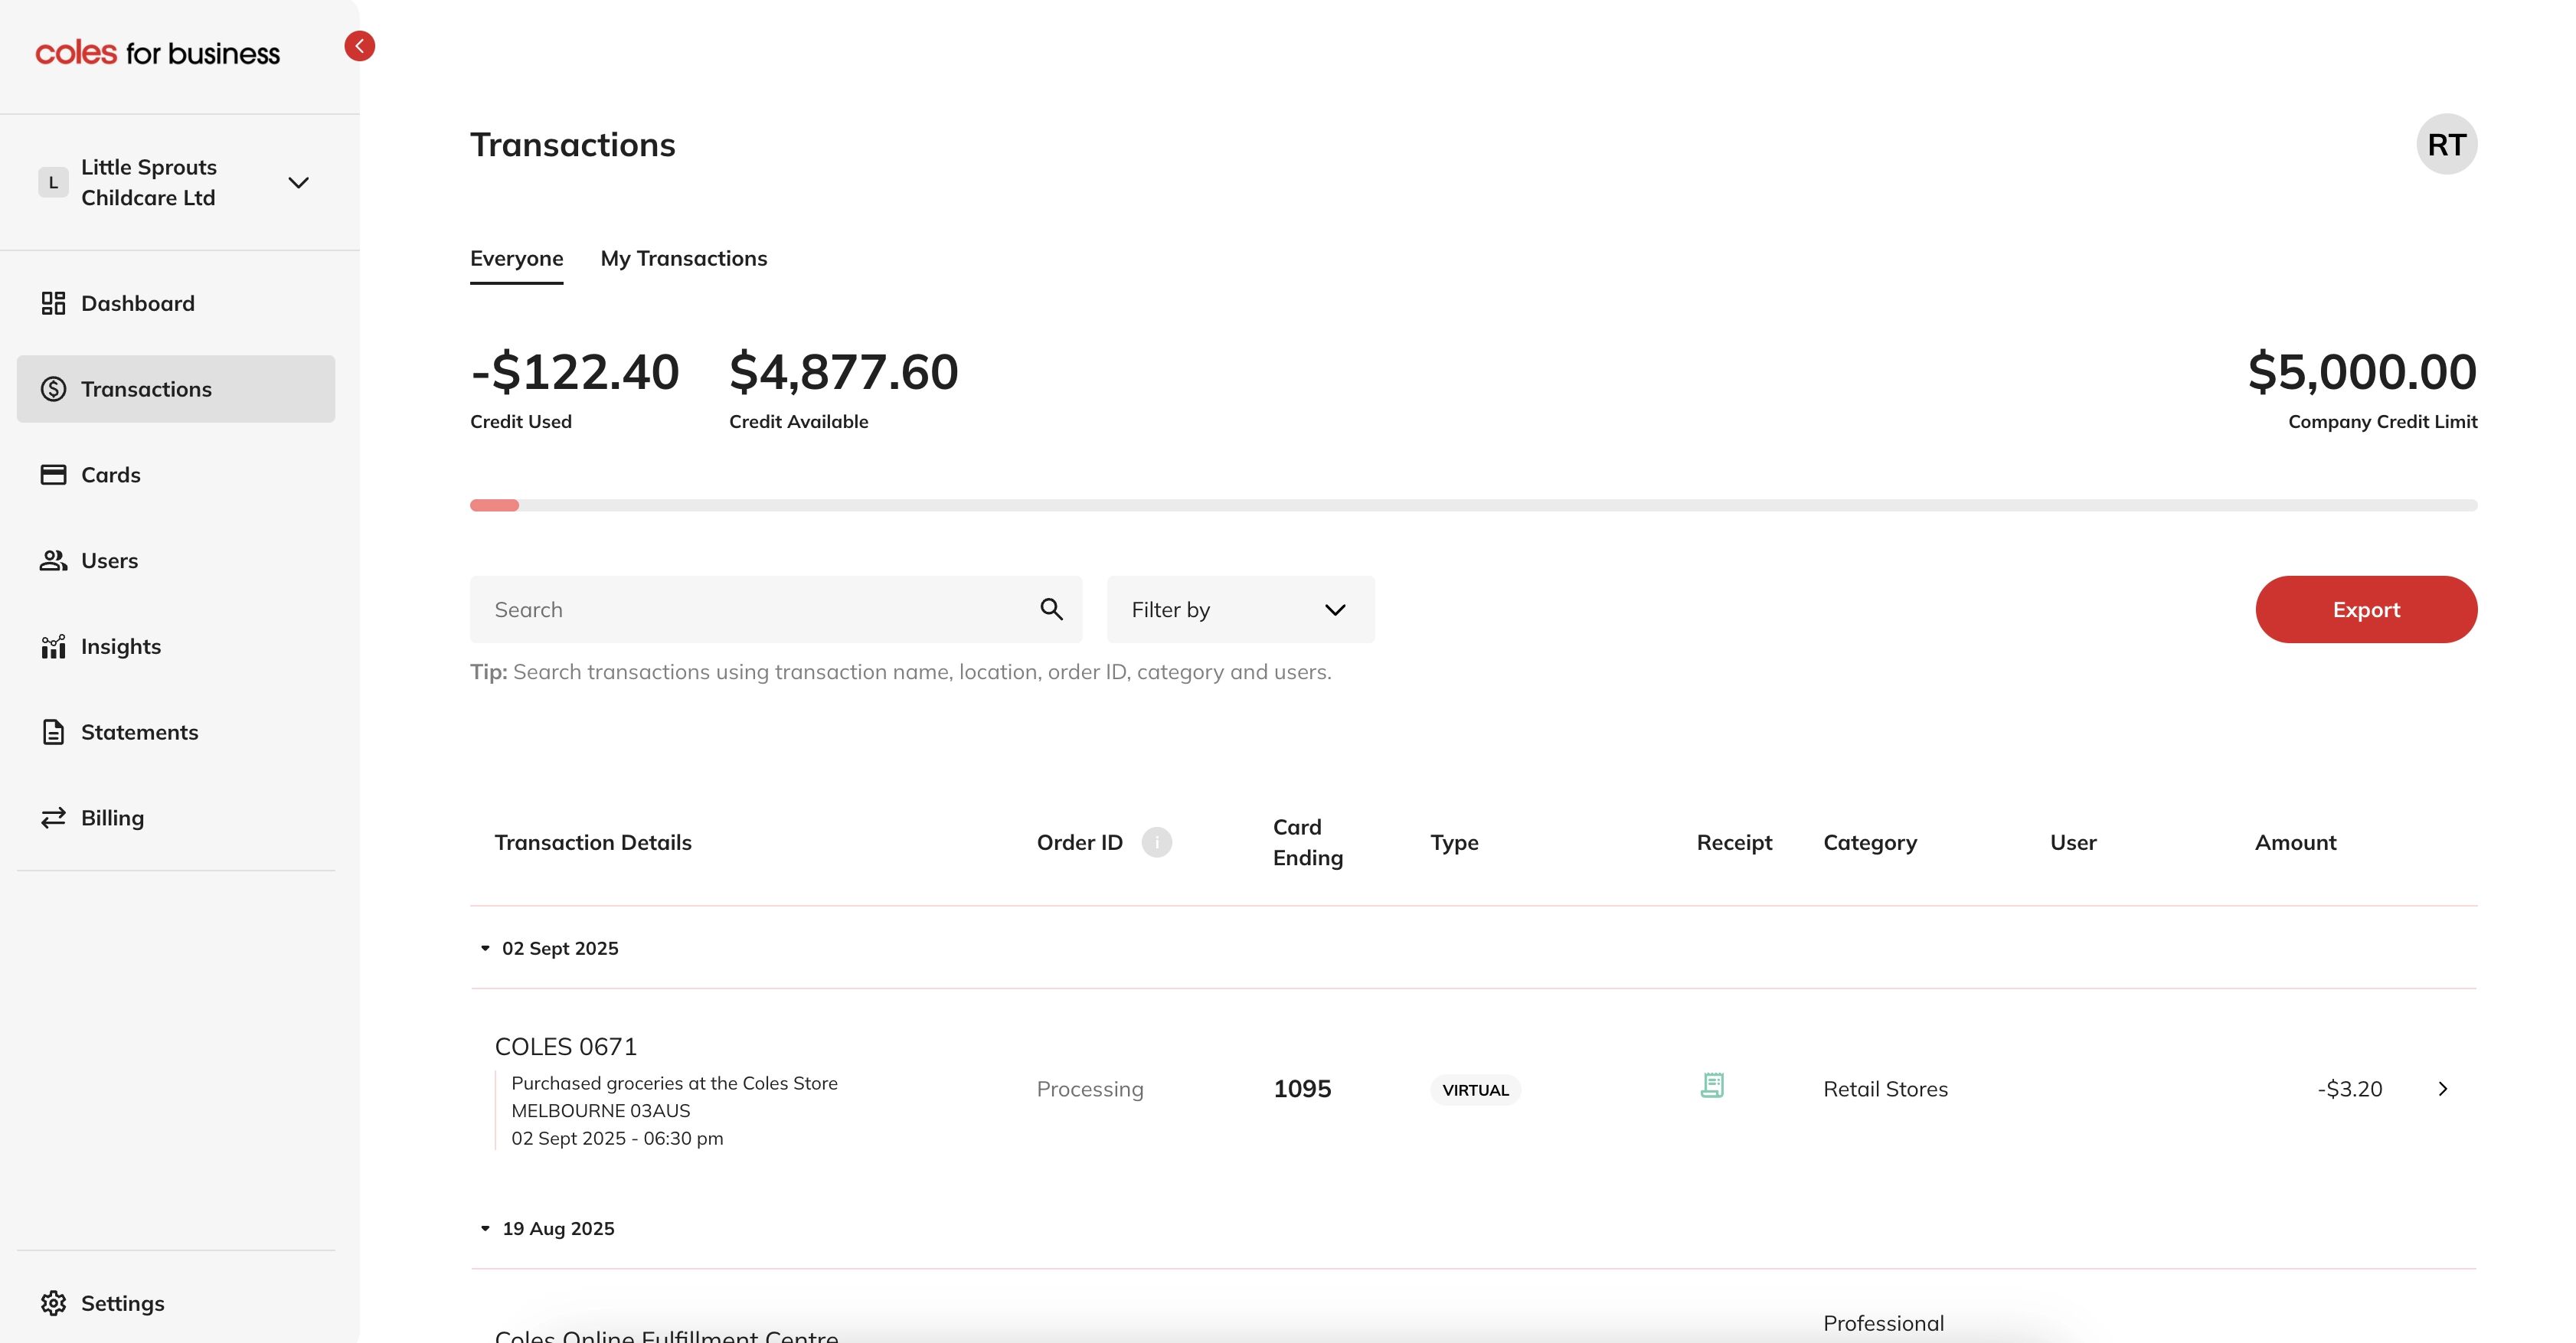Screen dimensions: 2576x1343
Task: Click card ending 1095
Action: 1302,1089
